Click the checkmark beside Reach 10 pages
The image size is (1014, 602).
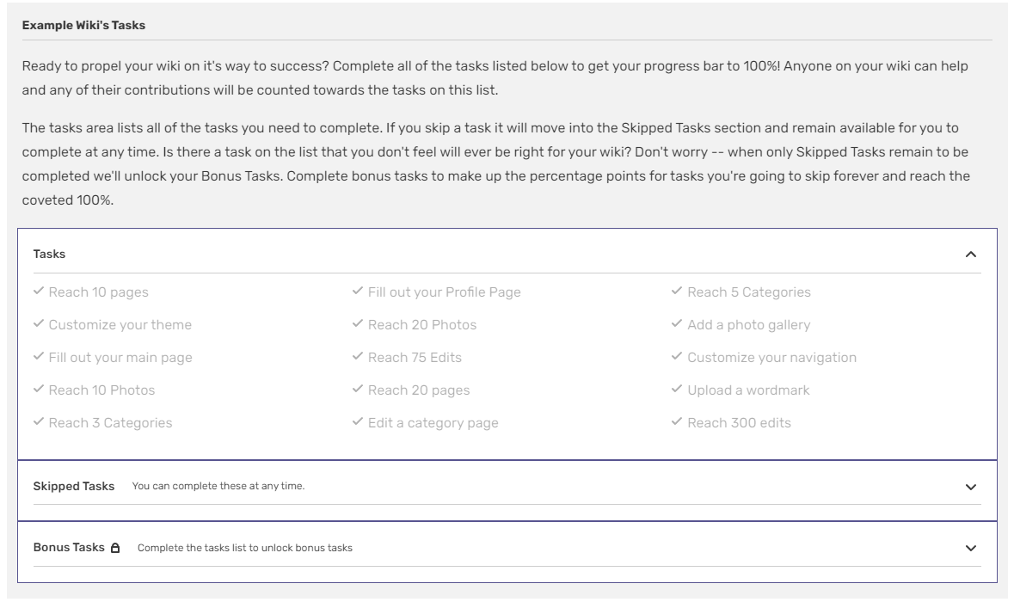click(39, 292)
